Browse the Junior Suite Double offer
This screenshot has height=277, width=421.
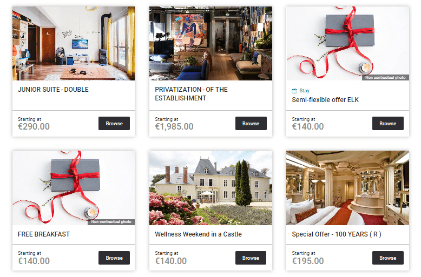click(114, 123)
